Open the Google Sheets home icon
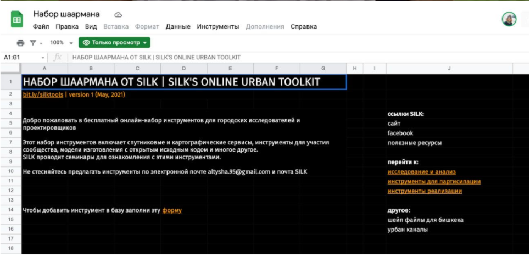Screen dimensions: 530x262 [16, 19]
